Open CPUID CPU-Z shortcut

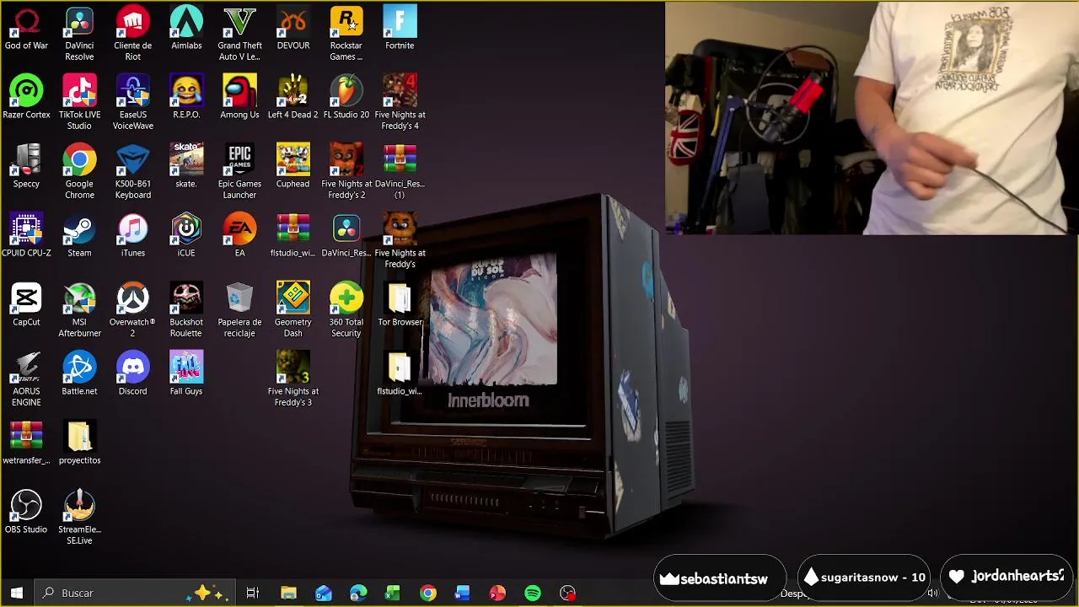[26, 236]
